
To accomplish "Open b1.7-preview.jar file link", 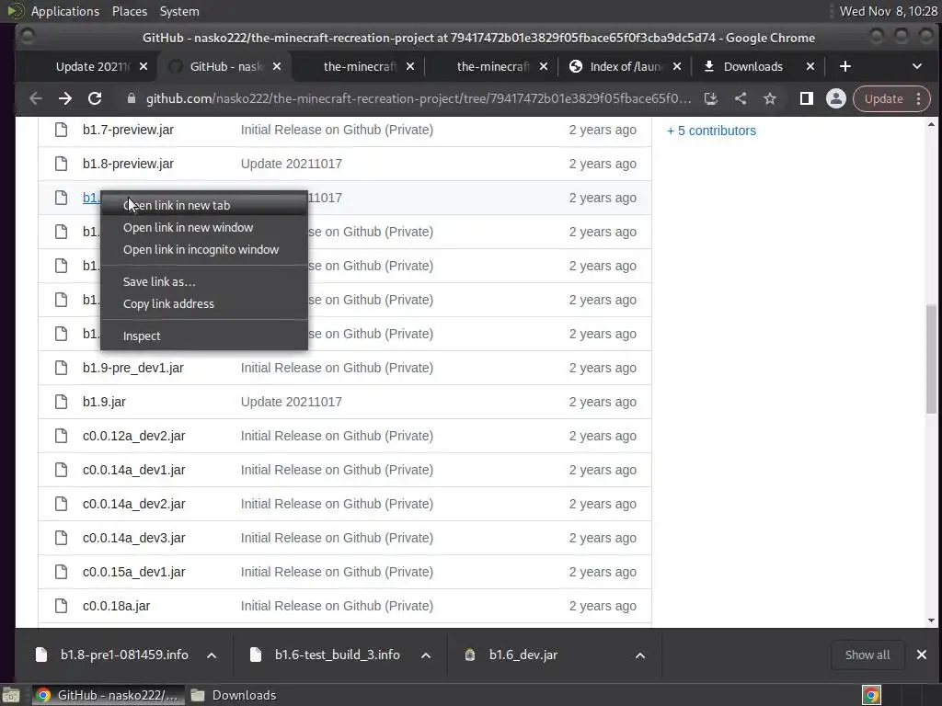I will [x=128, y=130].
